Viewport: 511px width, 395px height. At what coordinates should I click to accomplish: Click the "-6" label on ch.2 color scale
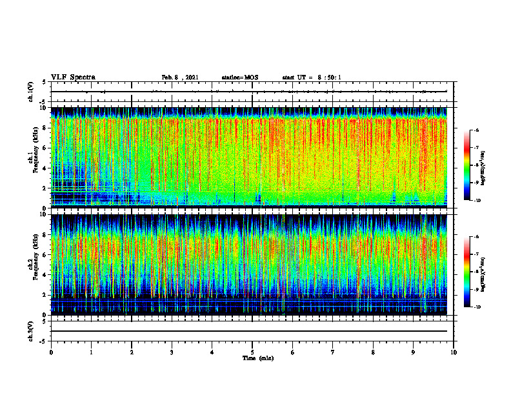pyautogui.click(x=476, y=237)
